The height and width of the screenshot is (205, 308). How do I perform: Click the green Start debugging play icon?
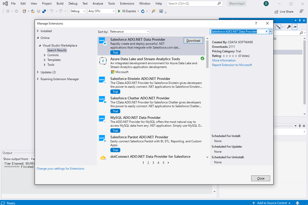coord(119,11)
